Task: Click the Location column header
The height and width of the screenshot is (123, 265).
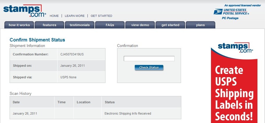Action: pos(83,102)
